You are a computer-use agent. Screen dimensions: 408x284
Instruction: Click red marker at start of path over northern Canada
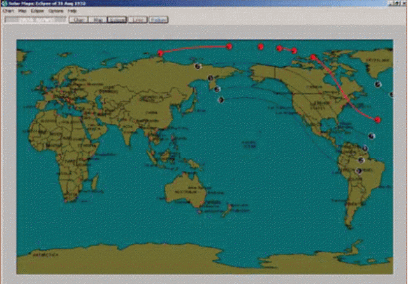point(313,57)
